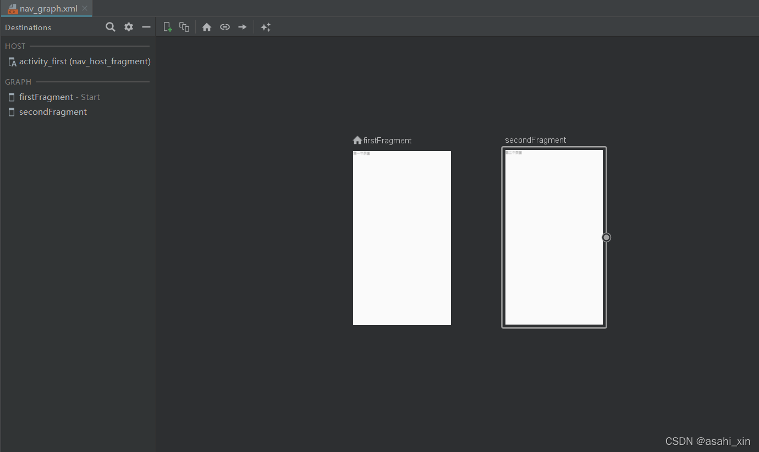Open the Destinations panel gear settings
Screen dimensions: 759x452
point(129,27)
